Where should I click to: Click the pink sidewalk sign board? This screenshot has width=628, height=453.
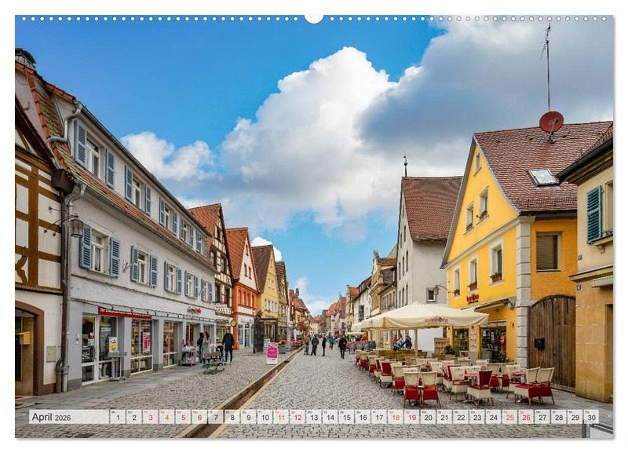pos(272,353)
